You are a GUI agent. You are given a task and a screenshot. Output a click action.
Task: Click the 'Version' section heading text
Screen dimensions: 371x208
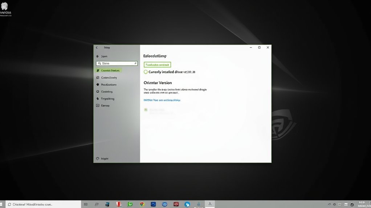[x=158, y=83]
